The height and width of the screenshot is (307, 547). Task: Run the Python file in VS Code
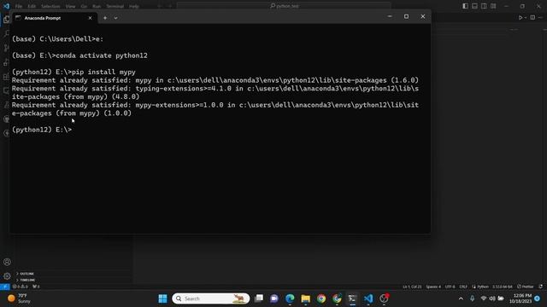click(x=521, y=17)
